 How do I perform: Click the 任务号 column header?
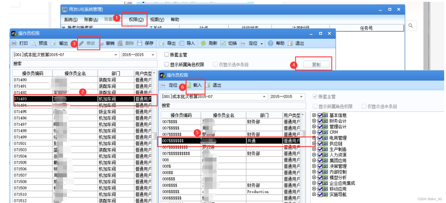(x=366, y=28)
